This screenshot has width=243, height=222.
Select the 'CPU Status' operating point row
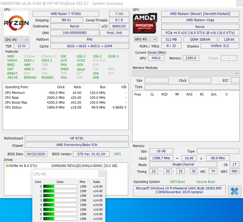(x=66, y=107)
